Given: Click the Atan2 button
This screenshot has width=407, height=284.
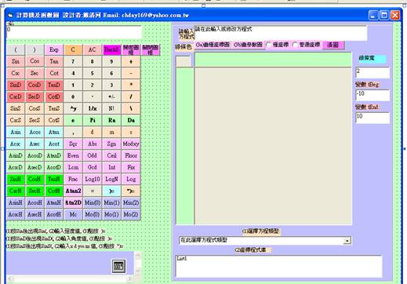Looking at the screenshot, I should 73,191.
